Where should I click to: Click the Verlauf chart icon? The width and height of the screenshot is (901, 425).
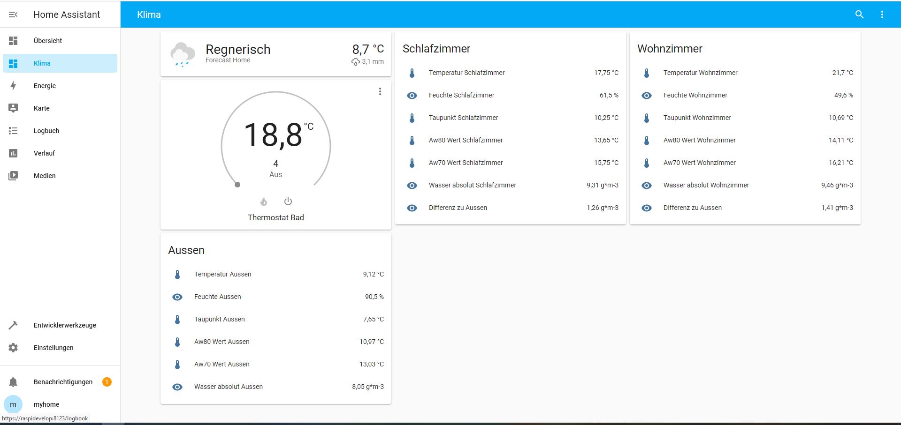[13, 153]
